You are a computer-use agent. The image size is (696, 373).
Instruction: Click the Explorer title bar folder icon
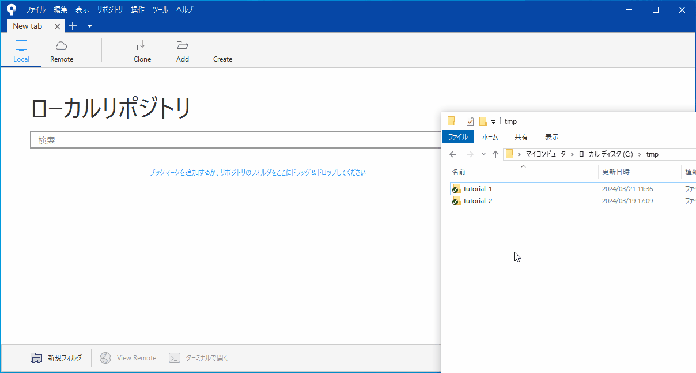(451, 121)
